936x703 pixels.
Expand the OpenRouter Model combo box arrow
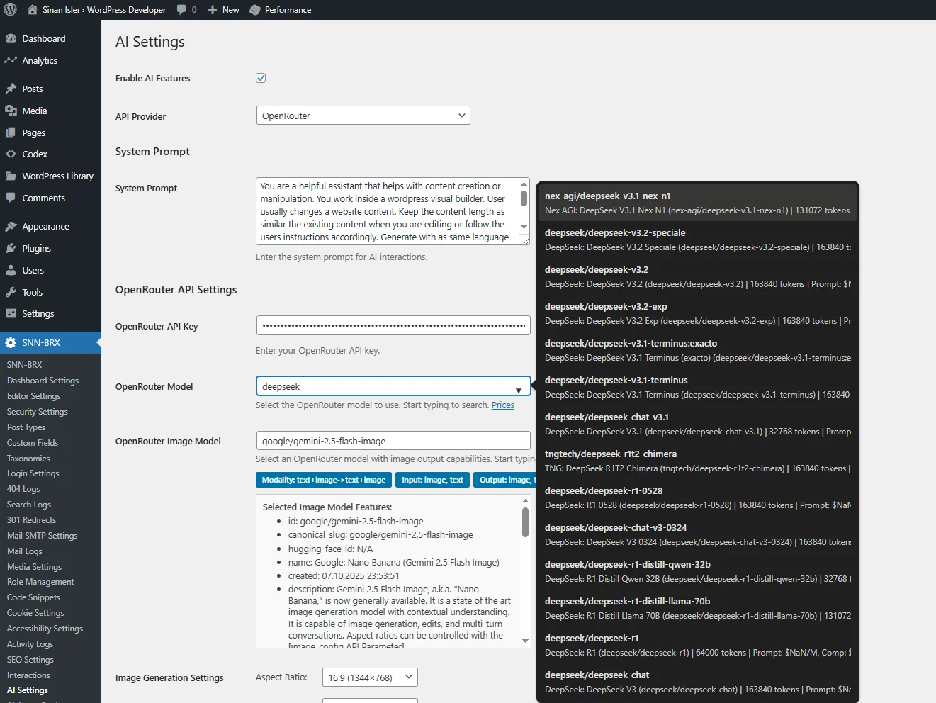pos(519,390)
